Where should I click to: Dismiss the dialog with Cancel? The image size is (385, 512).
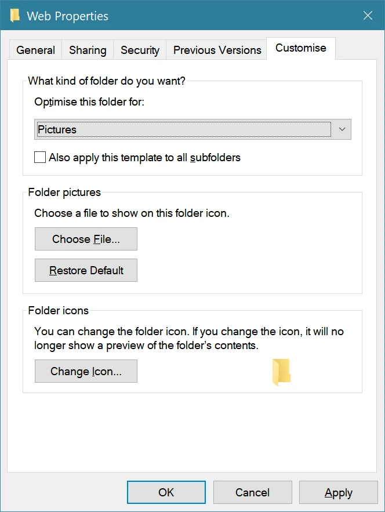click(x=252, y=492)
